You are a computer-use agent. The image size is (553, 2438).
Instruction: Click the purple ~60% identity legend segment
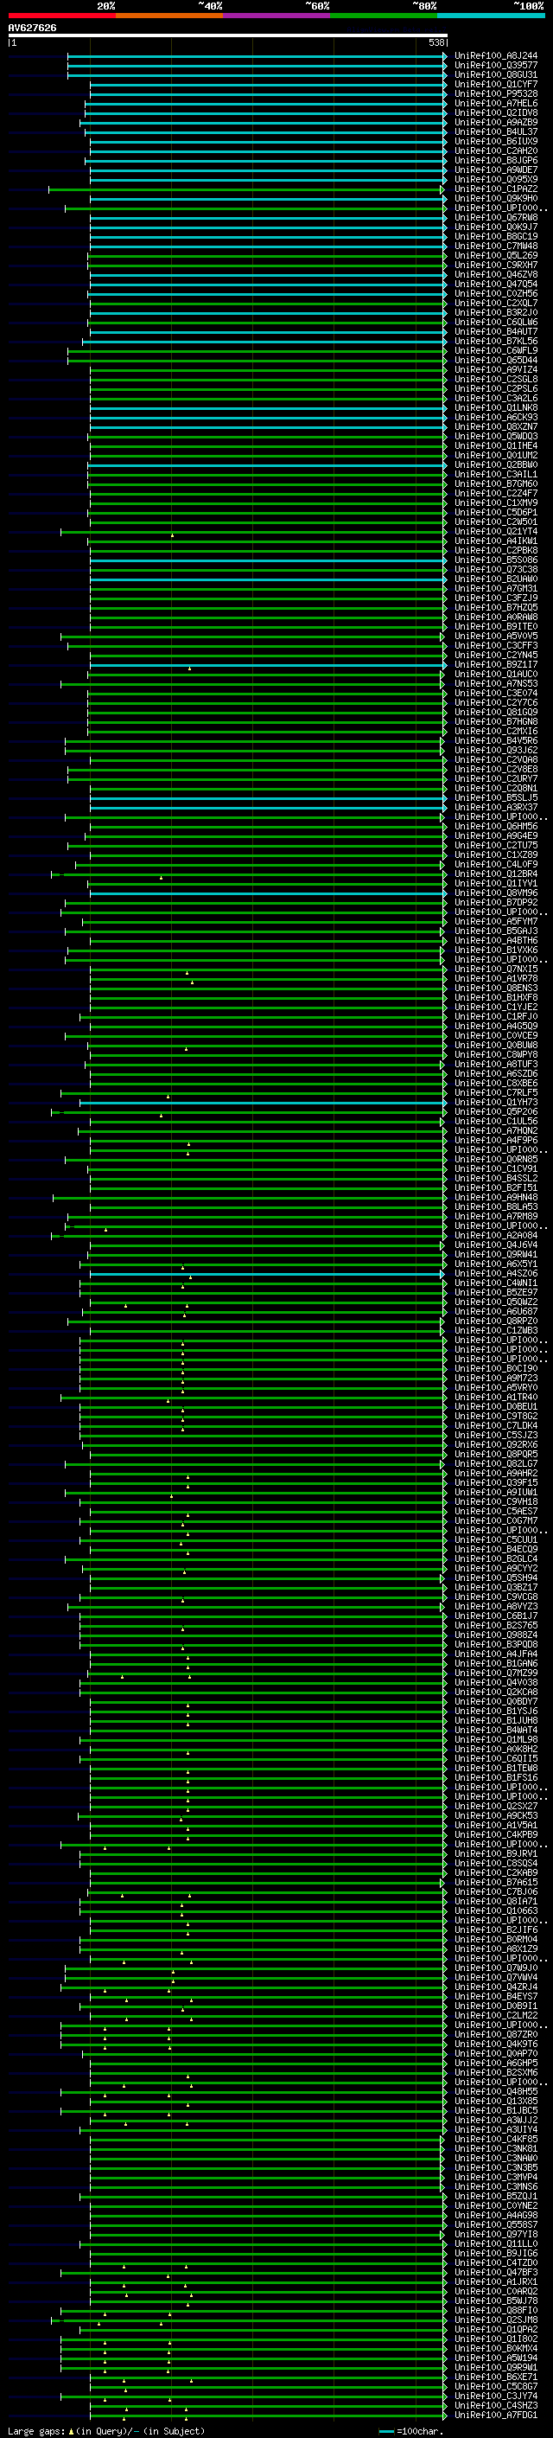[x=276, y=16]
